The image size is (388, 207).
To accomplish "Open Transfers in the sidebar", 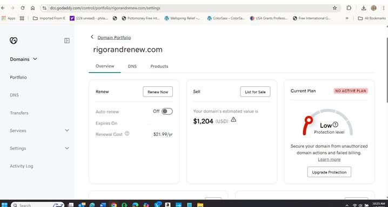I will point(19,113).
